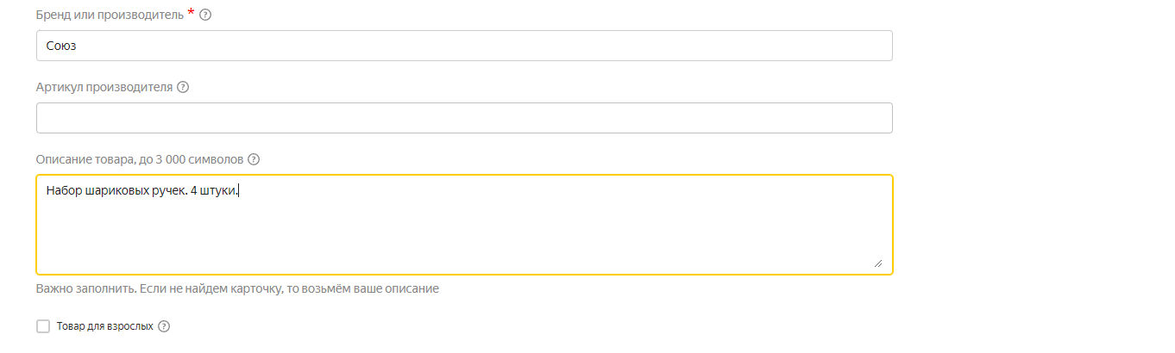The width and height of the screenshot is (1175, 353).
Task: Click the "Бренд или производитель" field label
Action: point(110,15)
